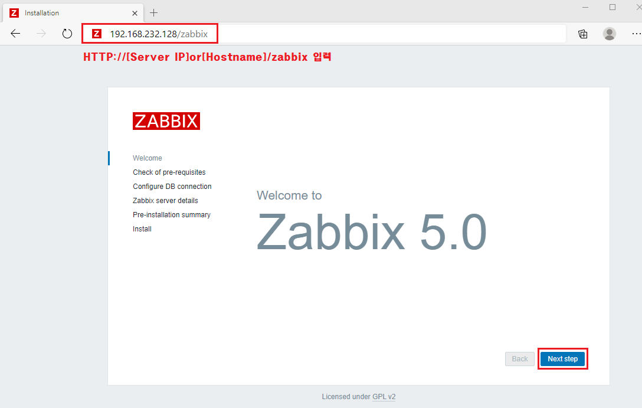The height and width of the screenshot is (408, 642).
Task: Select Zabbix server details step
Action: [x=165, y=200]
